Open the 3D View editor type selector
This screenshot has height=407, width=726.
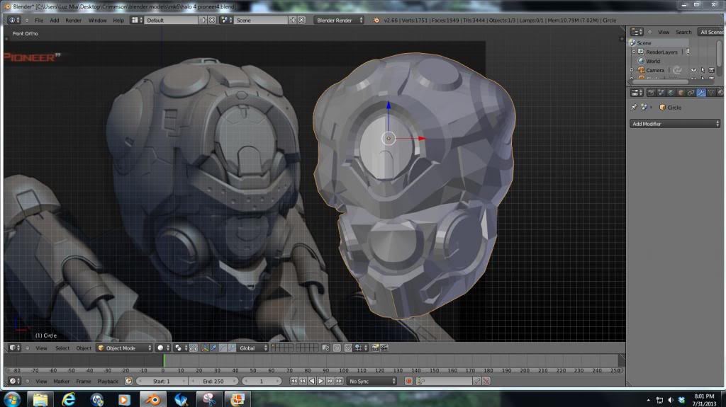click(14, 348)
